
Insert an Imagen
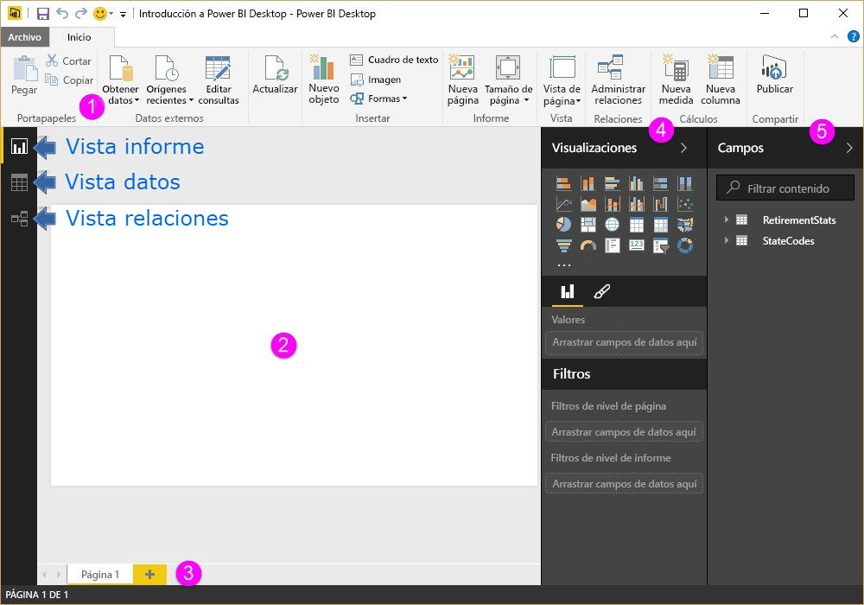pos(377,80)
